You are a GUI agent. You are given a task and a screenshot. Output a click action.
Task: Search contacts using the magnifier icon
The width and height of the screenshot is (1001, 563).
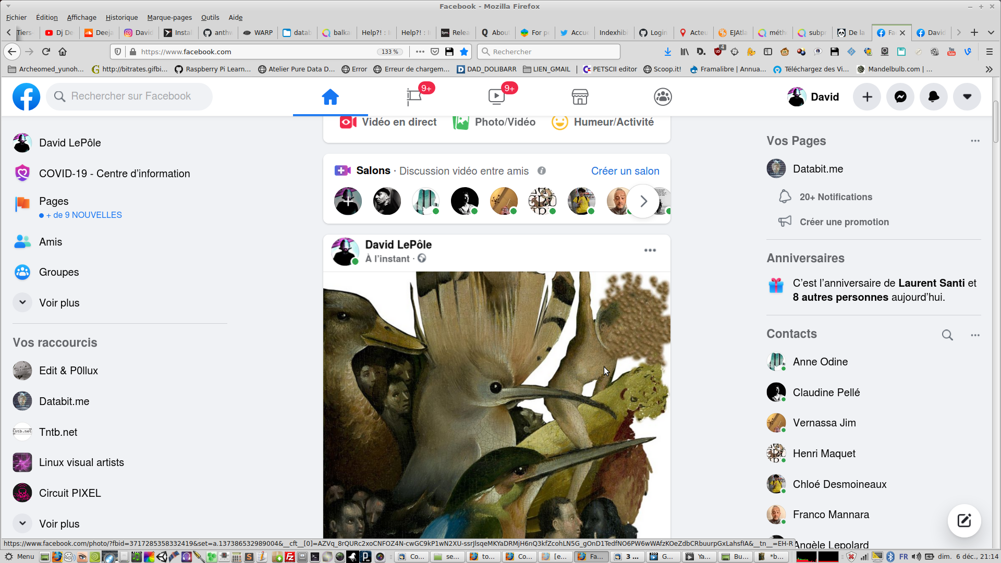pyautogui.click(x=947, y=335)
